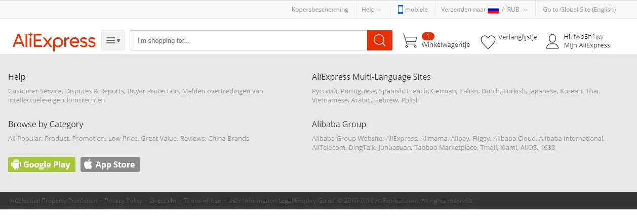Open Terms of Use footer link
Image resolution: width=637 pixels, height=224 pixels.
point(203,201)
